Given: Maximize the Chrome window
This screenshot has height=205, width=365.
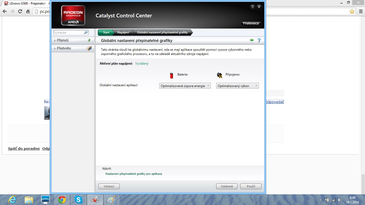Looking at the screenshot, I should pos(348,2).
